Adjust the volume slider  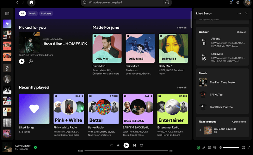coord(231,147)
